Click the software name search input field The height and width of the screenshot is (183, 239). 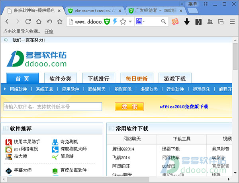click(x=53, y=107)
